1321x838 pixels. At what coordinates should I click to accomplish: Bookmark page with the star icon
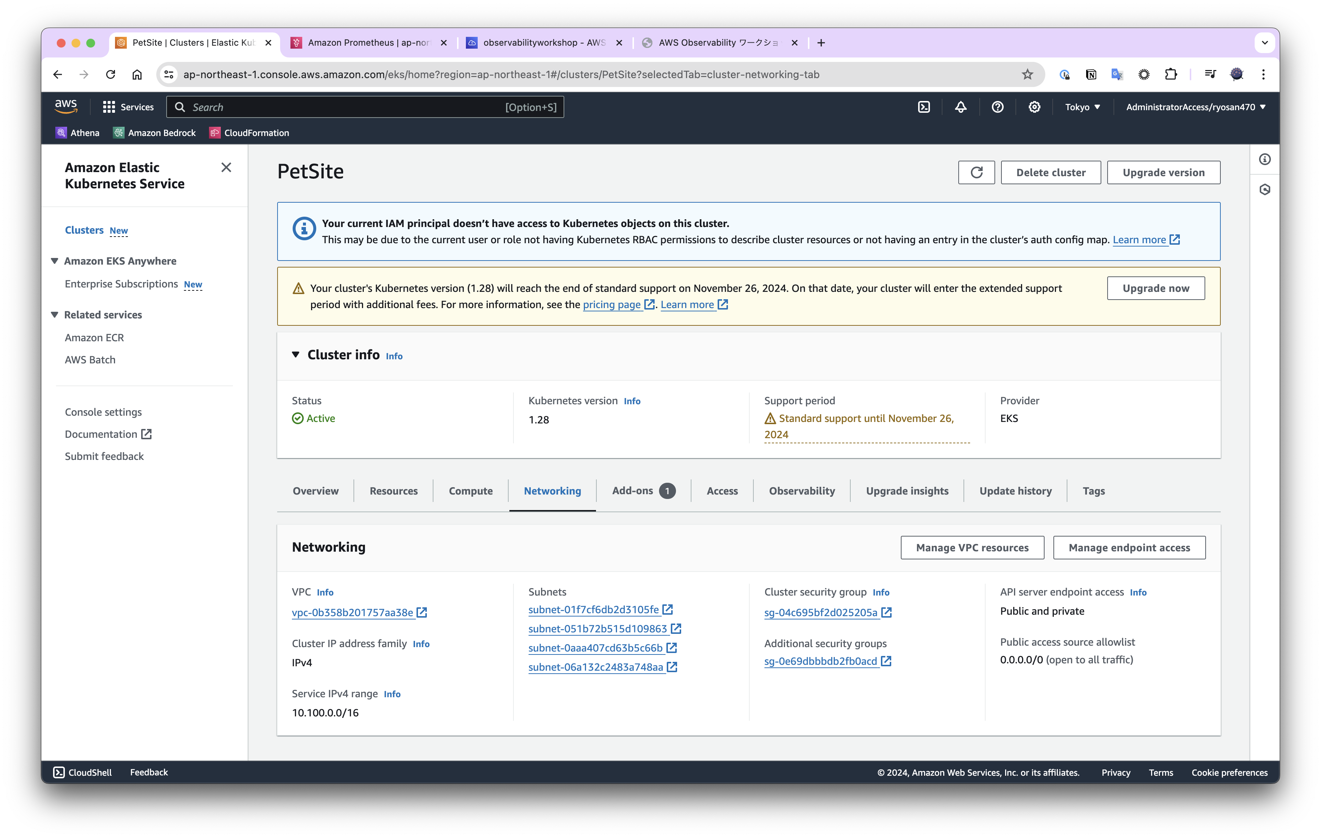pyautogui.click(x=1027, y=74)
